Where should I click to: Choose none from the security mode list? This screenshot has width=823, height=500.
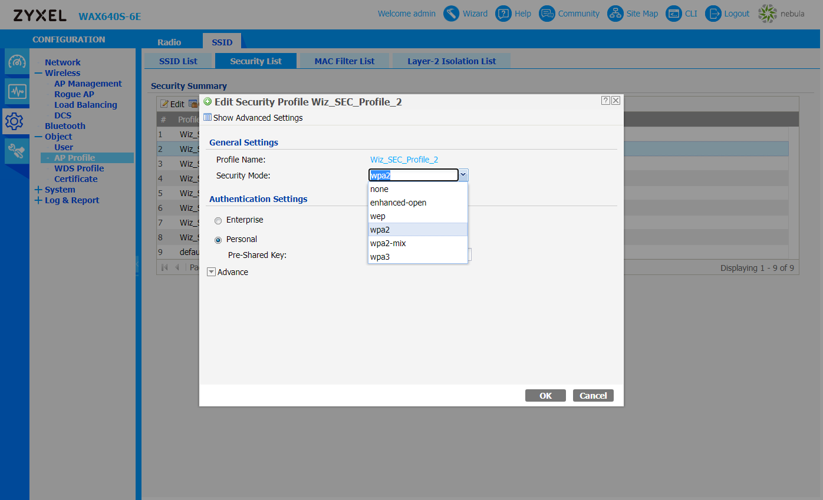pyautogui.click(x=417, y=189)
